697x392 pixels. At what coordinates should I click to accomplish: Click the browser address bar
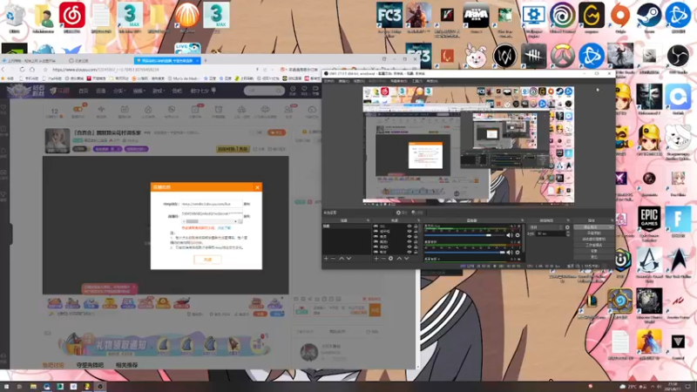click(x=151, y=70)
